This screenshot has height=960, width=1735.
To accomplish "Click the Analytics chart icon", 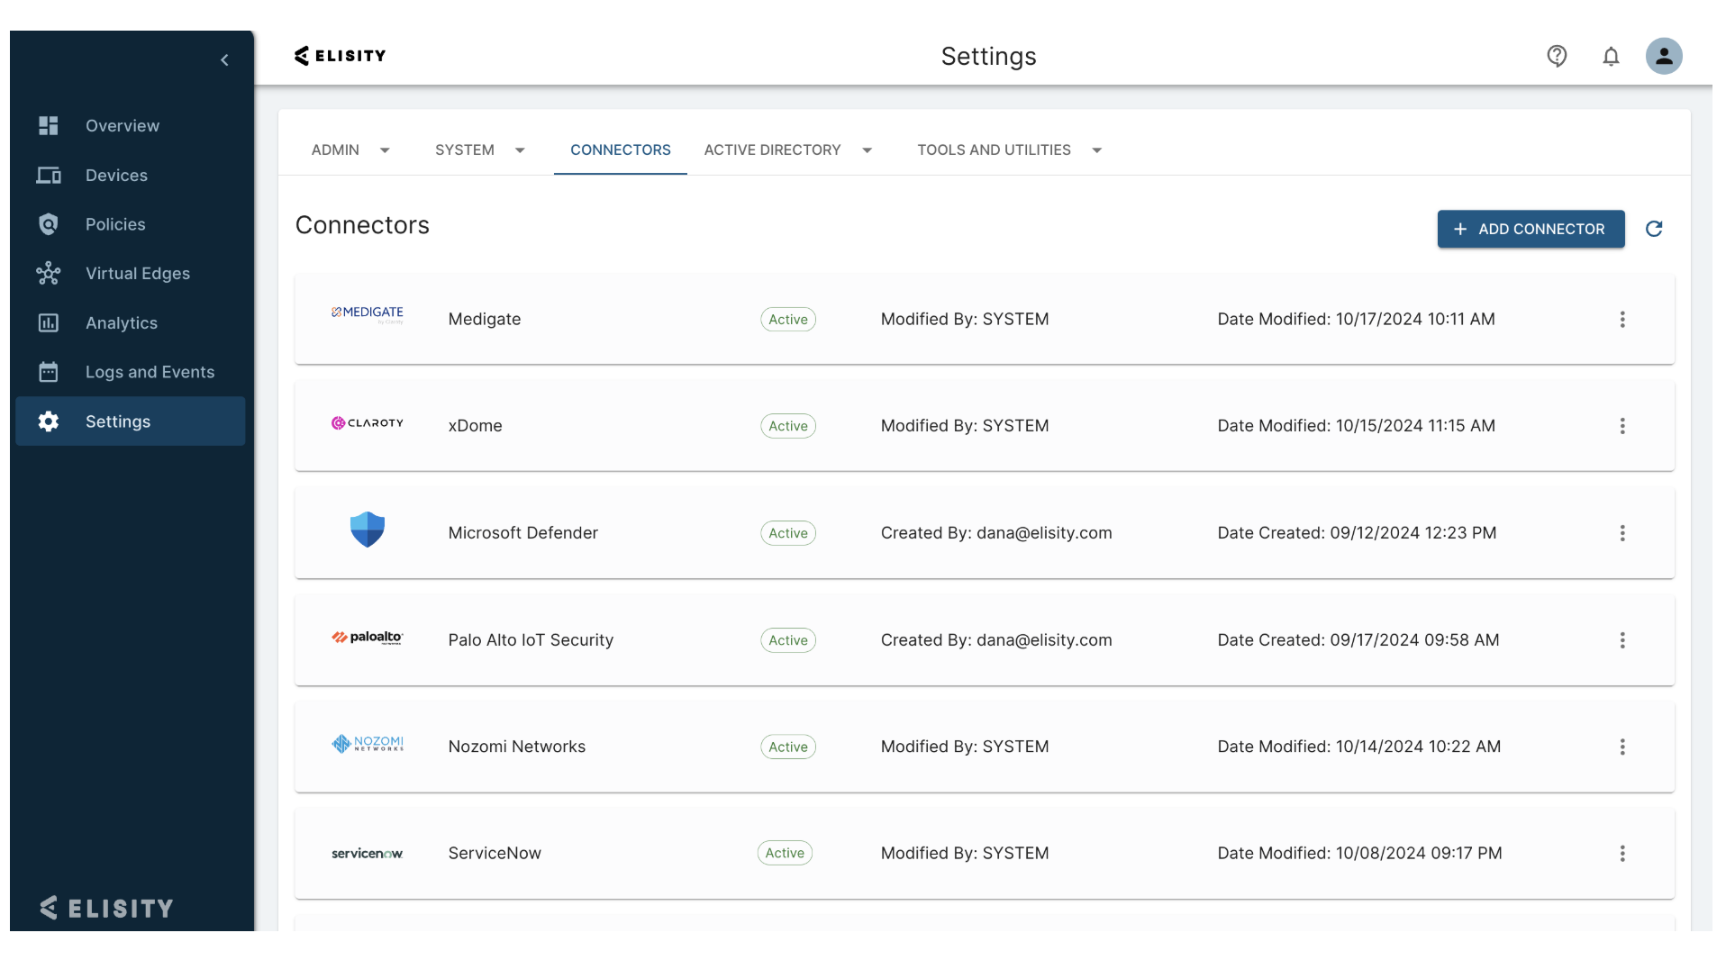I will point(49,323).
